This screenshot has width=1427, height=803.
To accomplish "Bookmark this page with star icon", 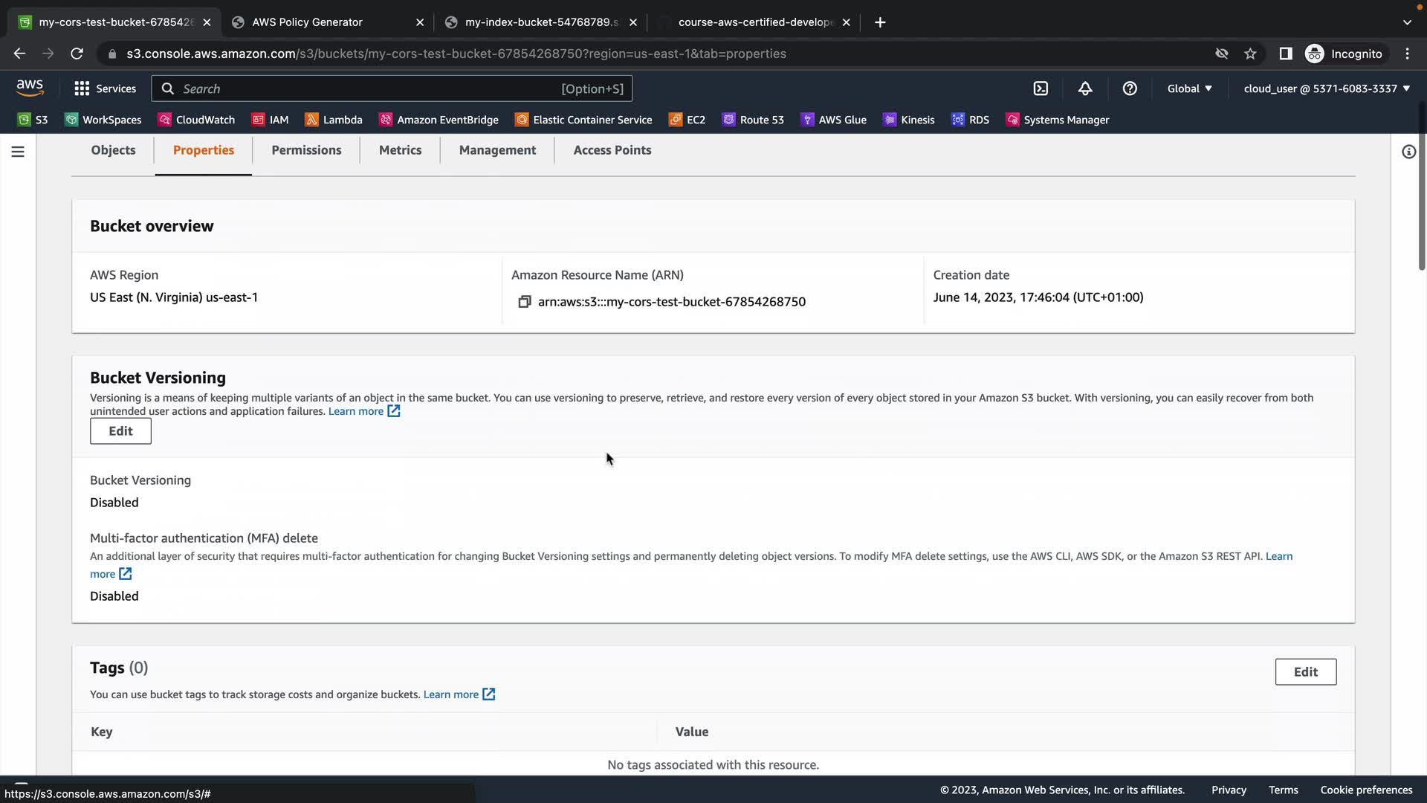I will [1250, 54].
